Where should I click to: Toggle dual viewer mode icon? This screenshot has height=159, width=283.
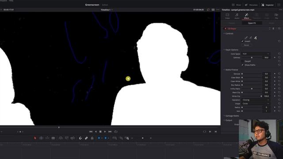pos(213,10)
